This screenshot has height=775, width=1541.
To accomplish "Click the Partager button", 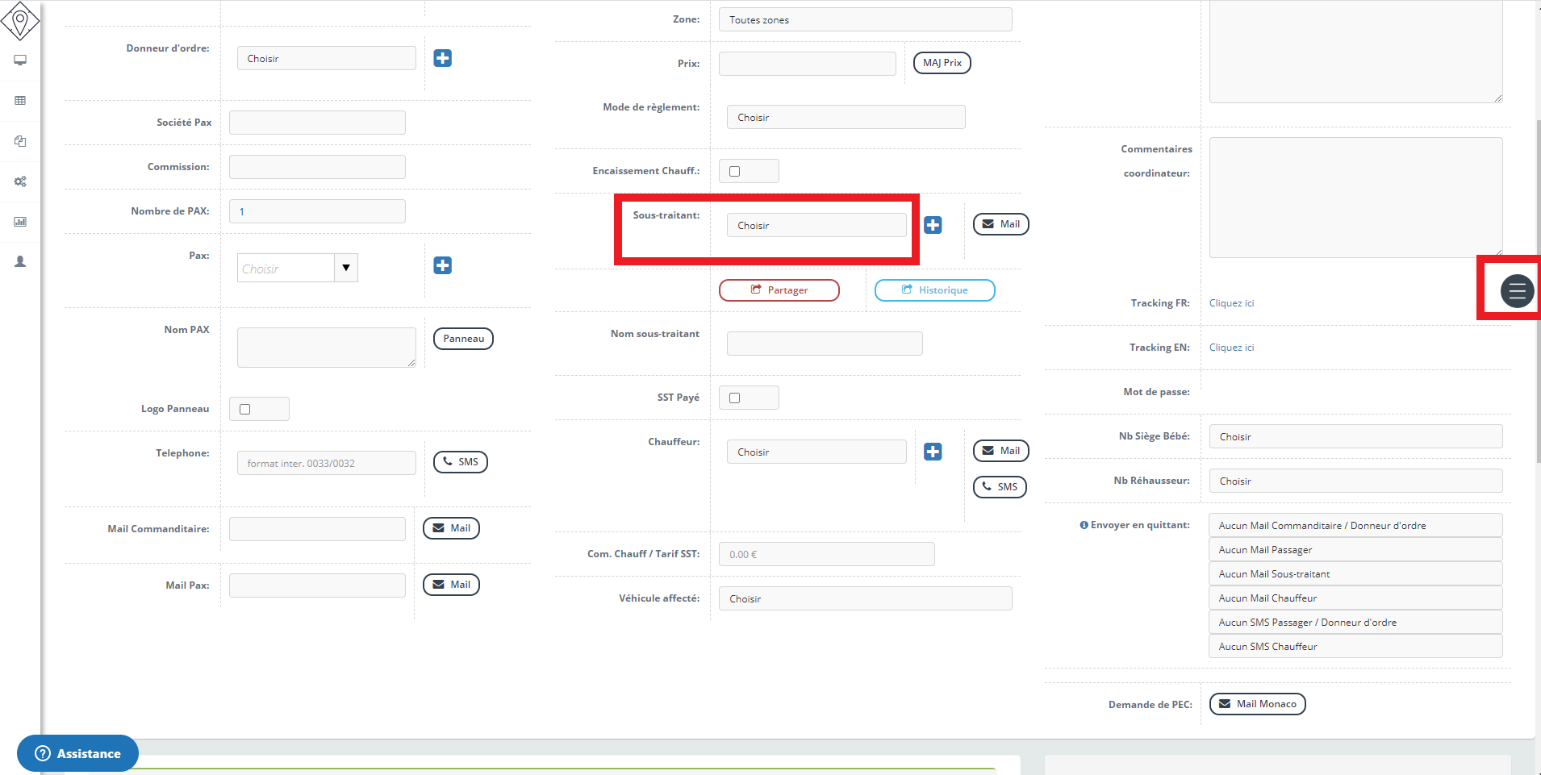I will pyautogui.click(x=779, y=290).
